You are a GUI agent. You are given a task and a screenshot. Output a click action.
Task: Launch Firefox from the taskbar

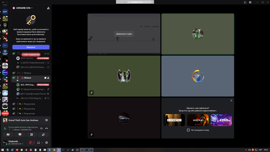17,150
